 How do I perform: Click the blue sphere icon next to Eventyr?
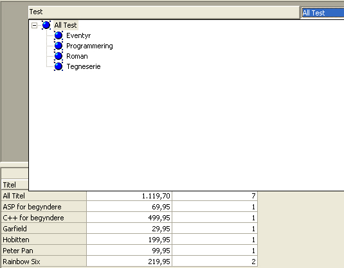point(59,35)
